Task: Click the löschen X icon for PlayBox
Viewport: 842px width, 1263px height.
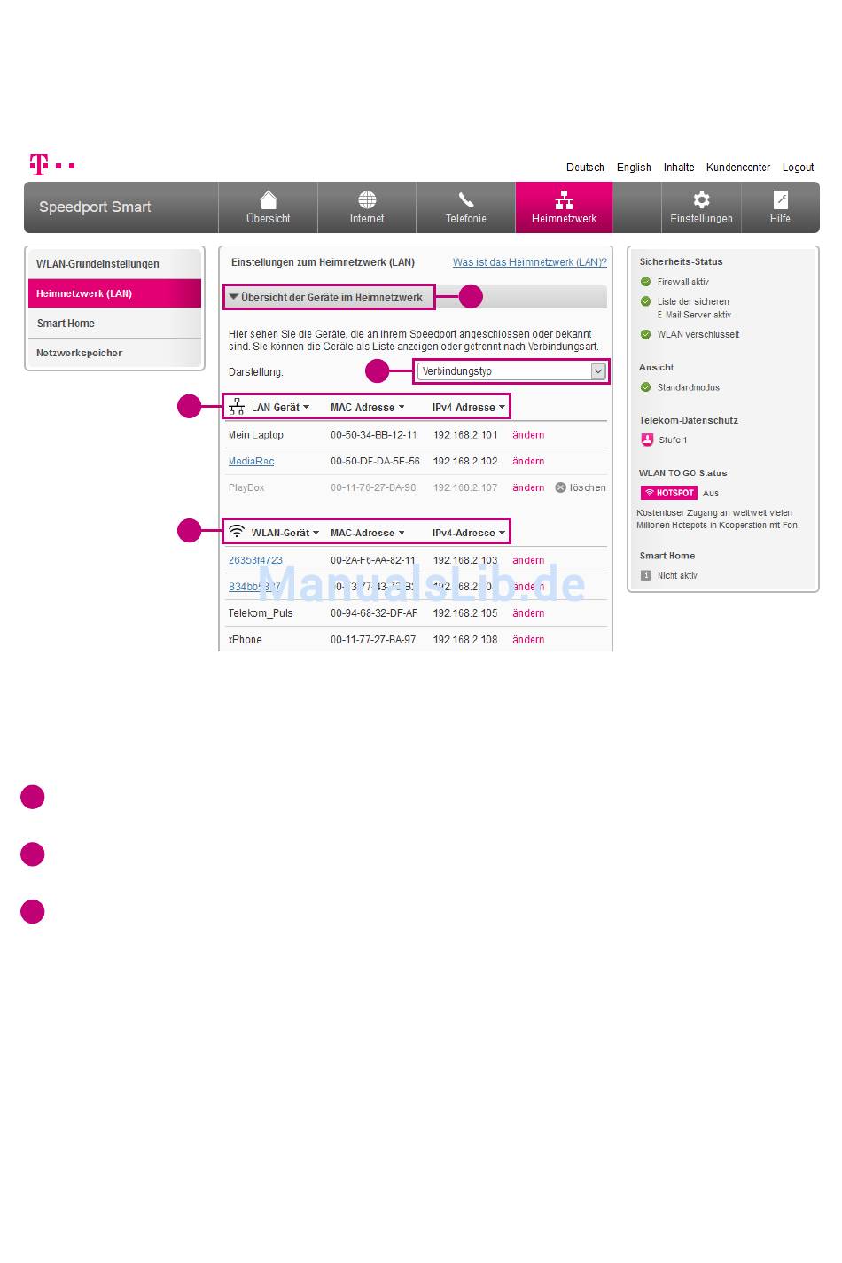Action: (x=560, y=487)
